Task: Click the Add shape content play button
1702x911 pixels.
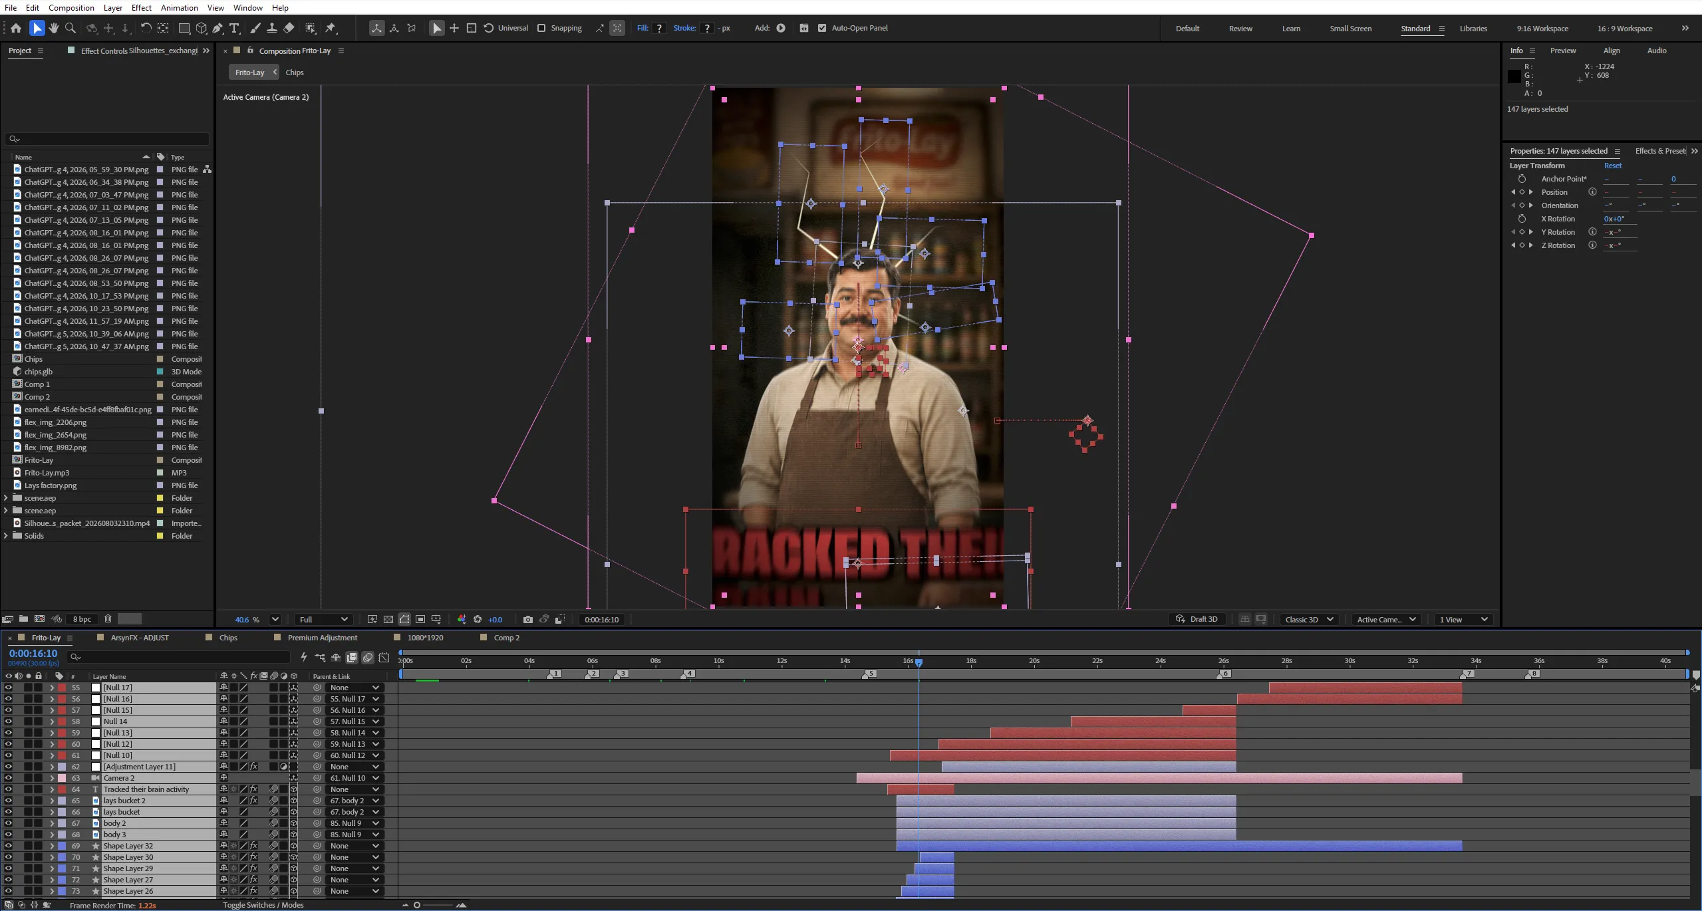Action: point(781,28)
